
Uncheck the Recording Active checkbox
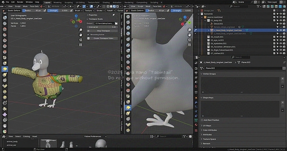(x=88, y=35)
